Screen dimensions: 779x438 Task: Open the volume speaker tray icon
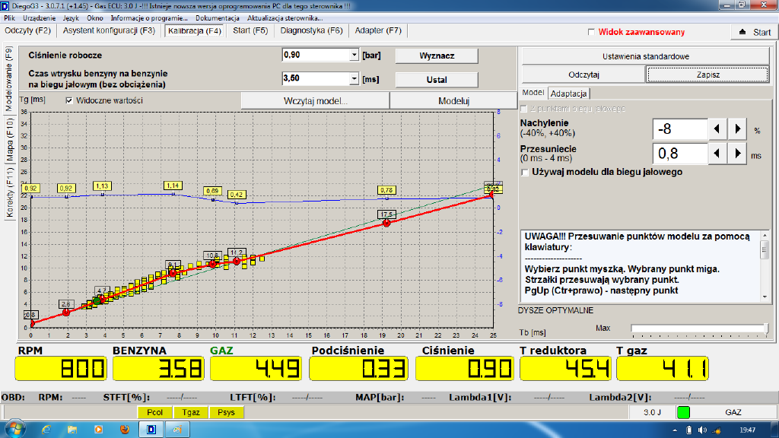click(702, 430)
